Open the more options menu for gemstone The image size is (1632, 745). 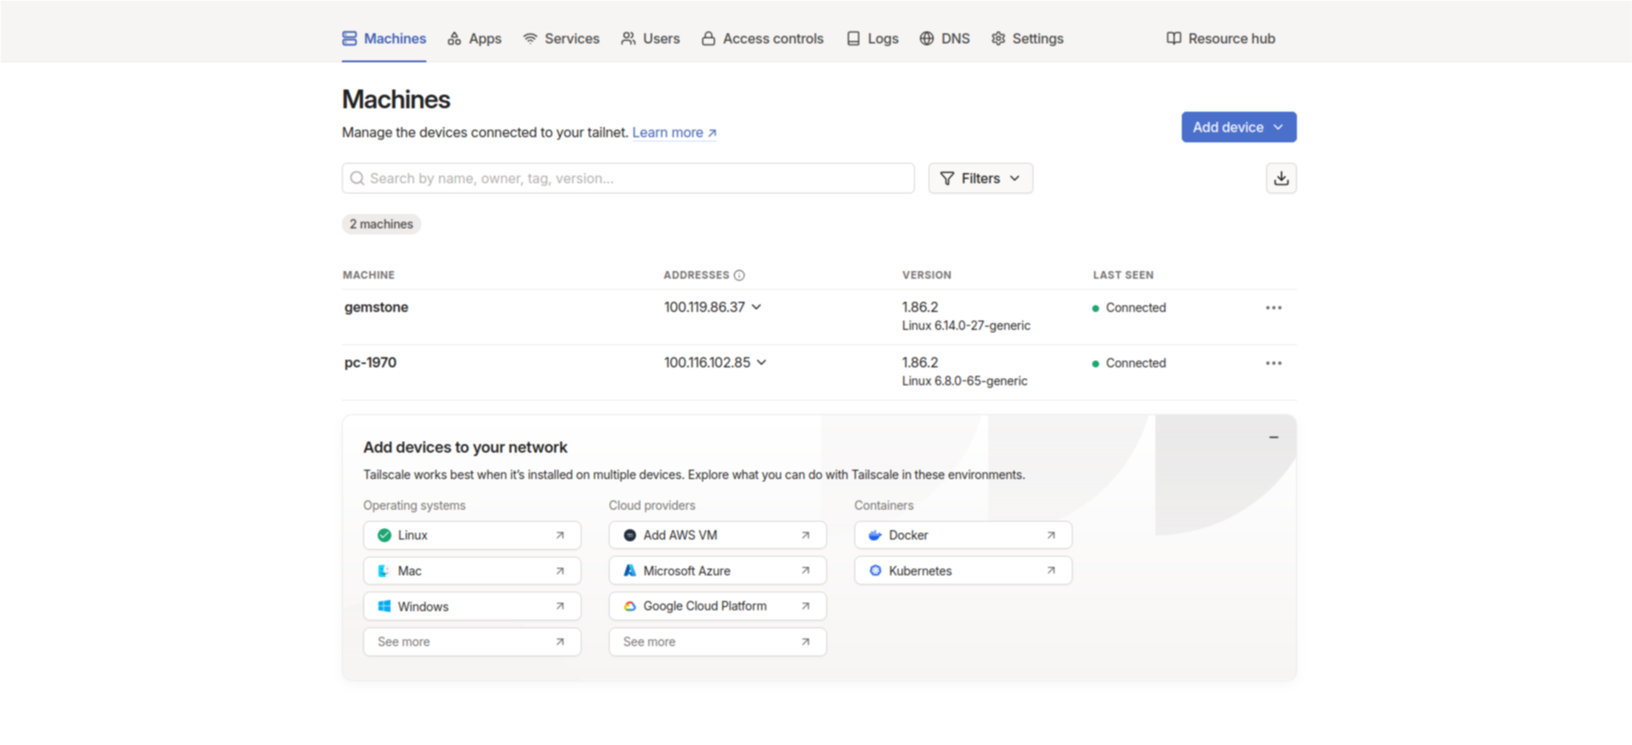[1273, 308]
